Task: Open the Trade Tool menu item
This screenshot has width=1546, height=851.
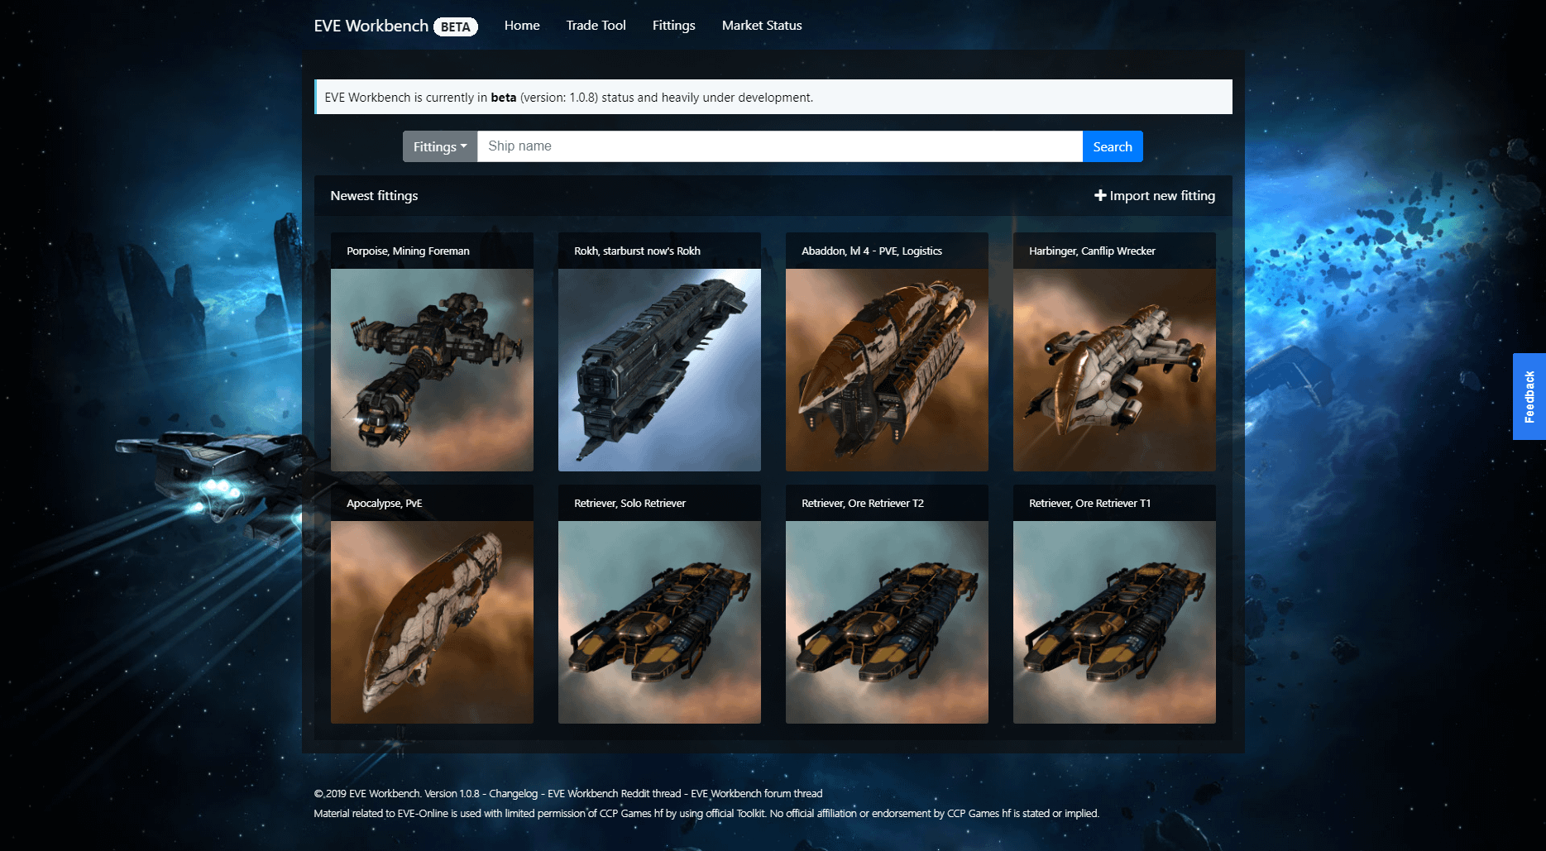Action: click(x=596, y=26)
